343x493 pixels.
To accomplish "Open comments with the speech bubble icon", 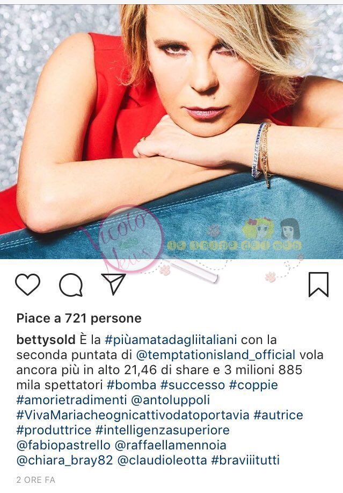I will (x=71, y=285).
